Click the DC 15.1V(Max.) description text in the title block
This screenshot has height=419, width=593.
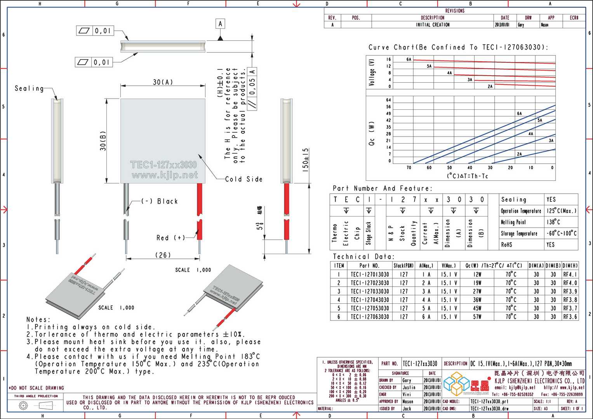pyautogui.click(x=521, y=364)
